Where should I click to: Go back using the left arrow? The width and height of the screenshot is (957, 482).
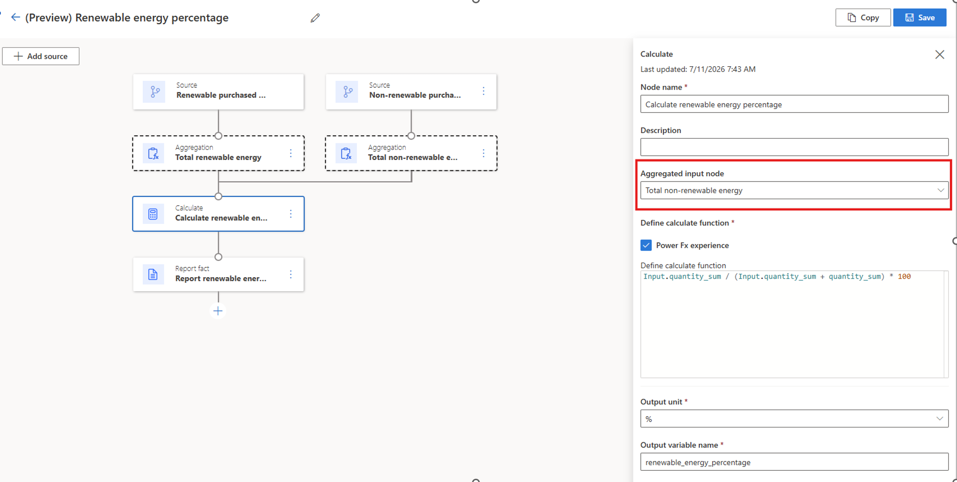click(15, 18)
